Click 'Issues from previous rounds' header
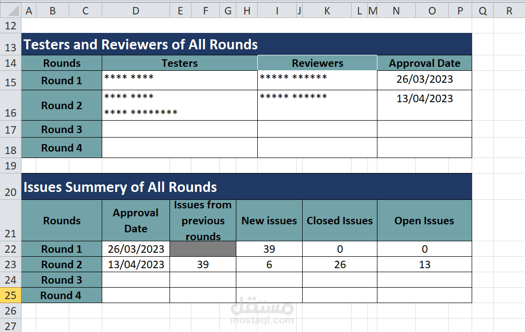Image resolution: width=525 pixels, height=332 pixels. pos(203,220)
